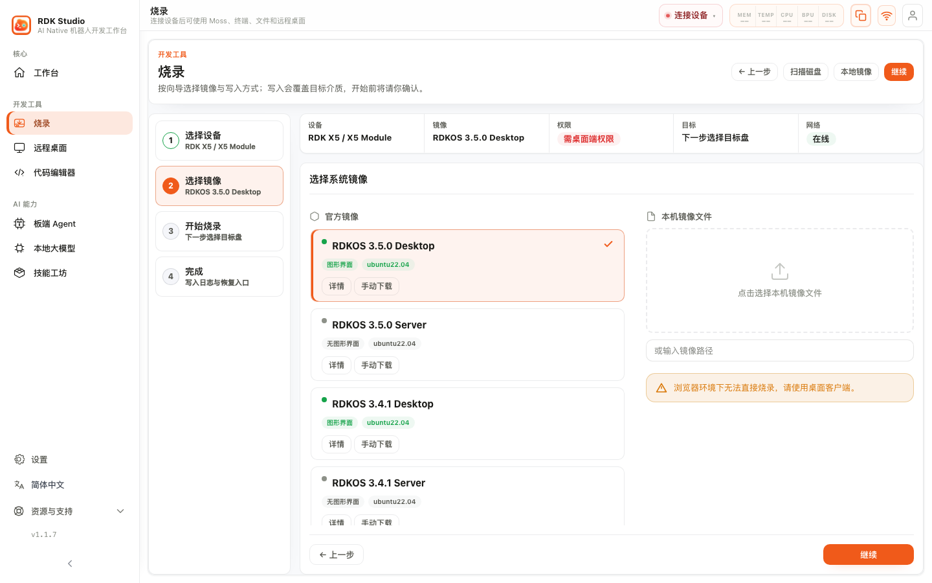The height and width of the screenshot is (583, 932).
Task: Open the 工作台 home page
Action: click(x=70, y=73)
